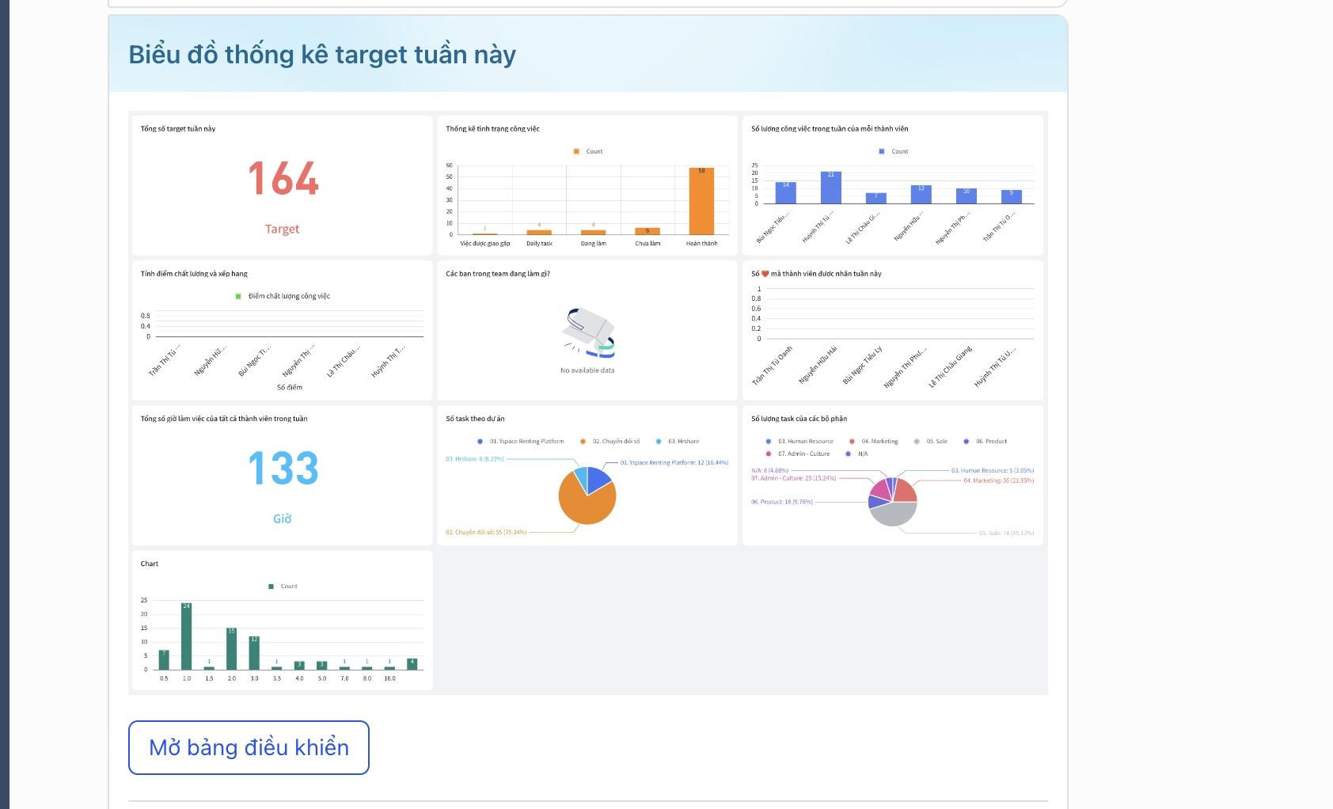1333x809 pixels.
Task: Click the green bar labeled 24 at 1.0
Action: click(x=187, y=636)
